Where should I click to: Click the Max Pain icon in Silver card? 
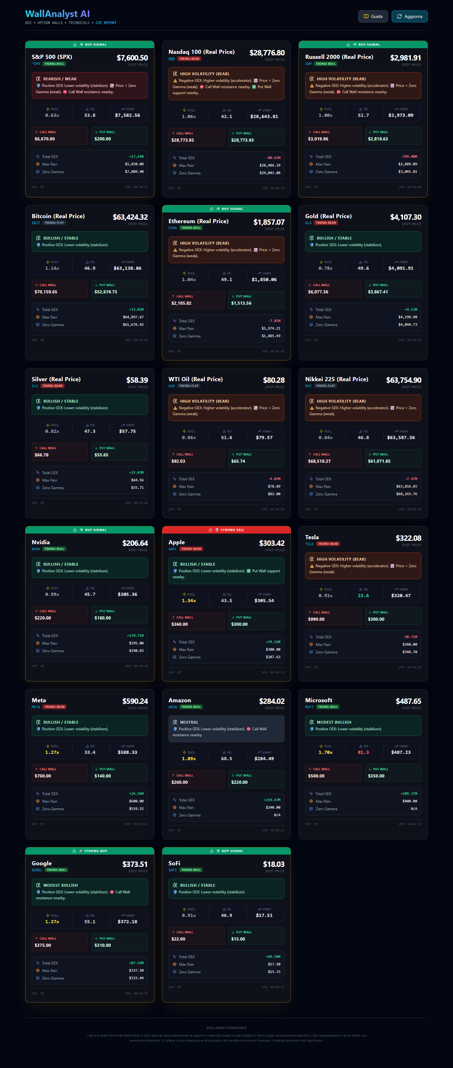38,480
